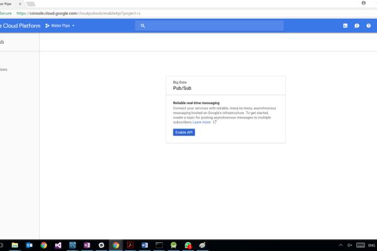Viewport: 377px width, 251px height.
Task: Open the grey bird taskbar icon
Action: tap(202, 245)
